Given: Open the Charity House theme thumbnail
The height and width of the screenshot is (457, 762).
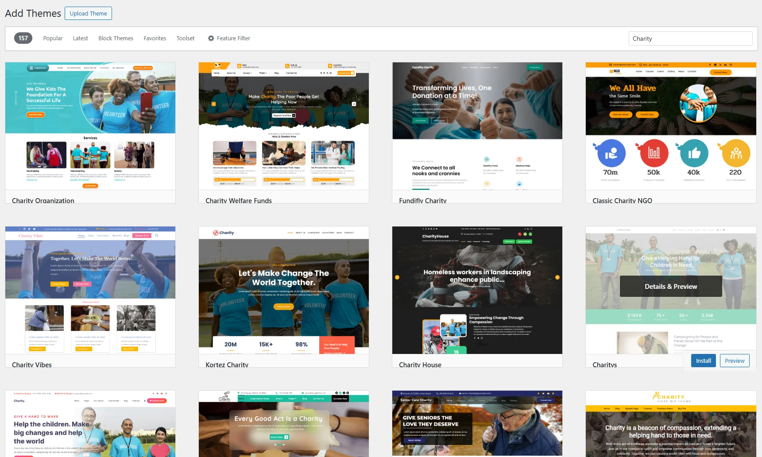Looking at the screenshot, I should click(x=477, y=290).
